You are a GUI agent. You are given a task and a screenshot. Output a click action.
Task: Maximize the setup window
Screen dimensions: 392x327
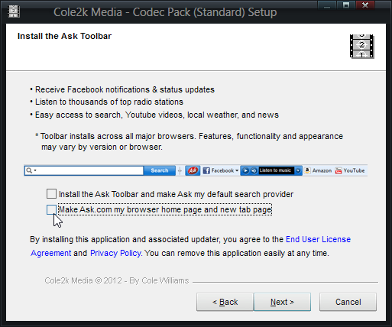(346, 5)
